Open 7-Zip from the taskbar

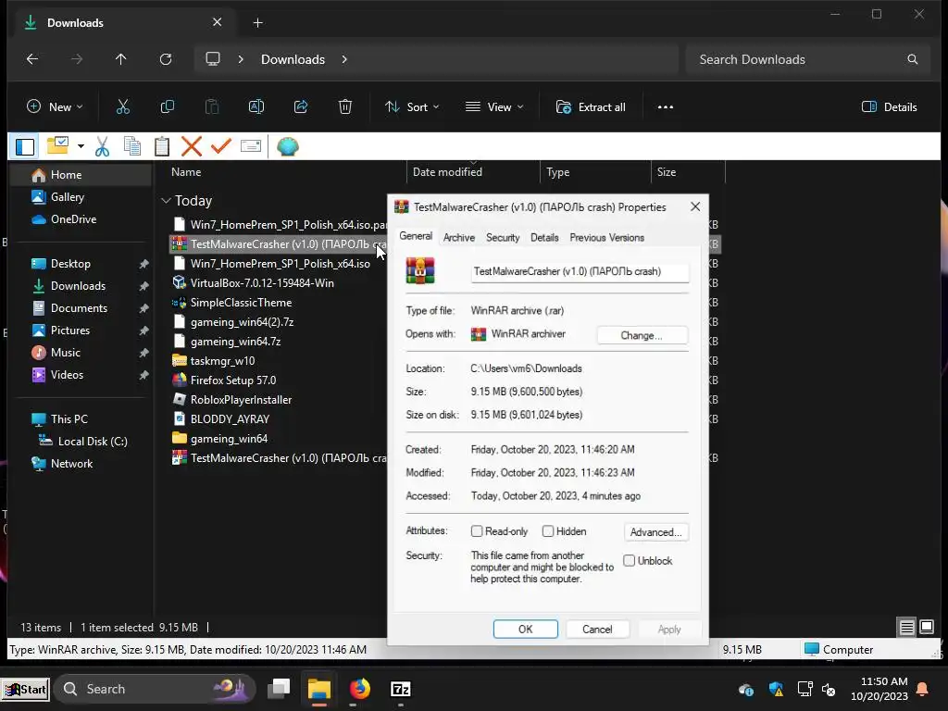click(x=401, y=689)
